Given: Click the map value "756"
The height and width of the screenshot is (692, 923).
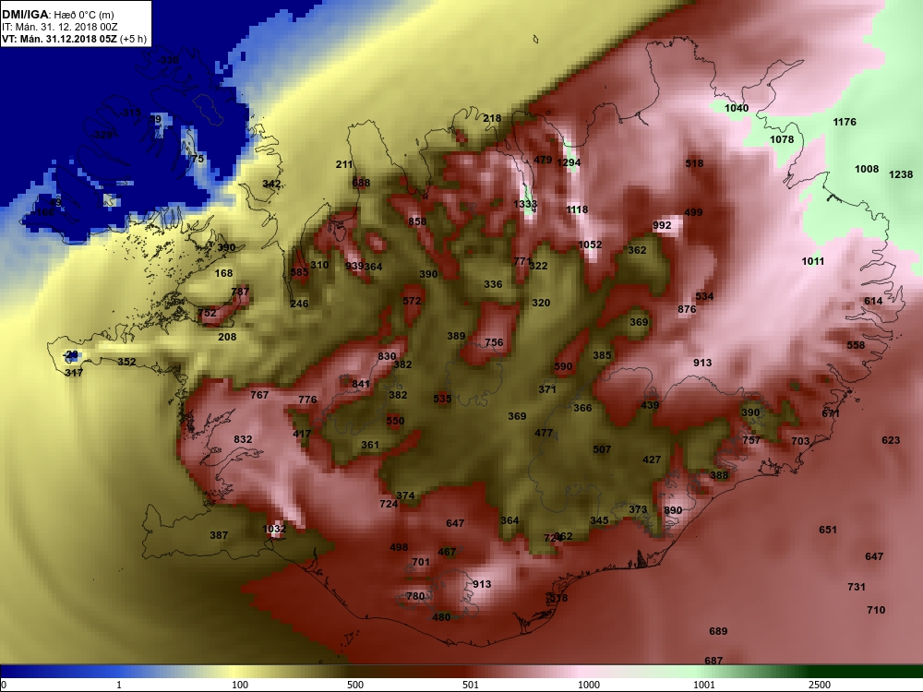Looking at the screenshot, I should coord(494,342).
